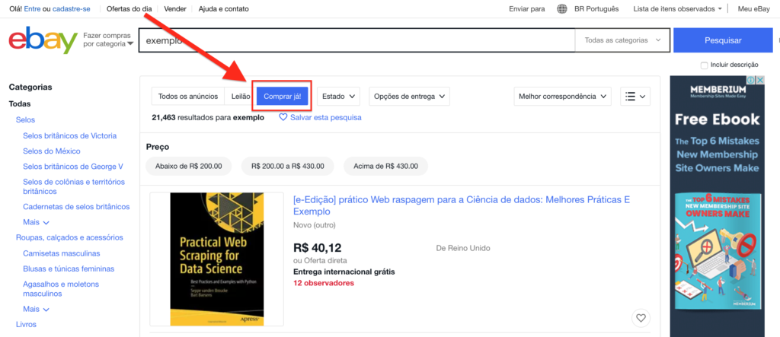Enable the Incluir descrição checkbox
780x337 pixels.
tap(705, 65)
